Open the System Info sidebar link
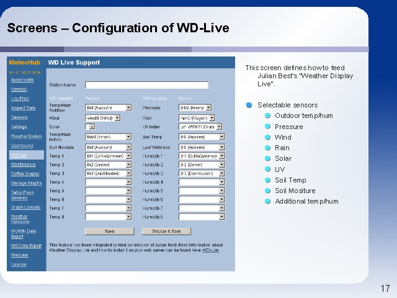This screenshot has width=397, height=298. [22, 80]
